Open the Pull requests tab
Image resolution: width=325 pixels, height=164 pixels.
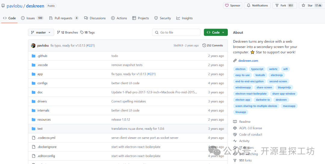pyautogui.click(x=64, y=18)
